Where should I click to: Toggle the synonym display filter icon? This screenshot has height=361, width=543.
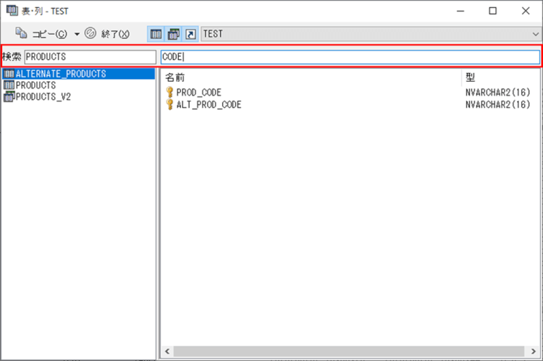190,34
